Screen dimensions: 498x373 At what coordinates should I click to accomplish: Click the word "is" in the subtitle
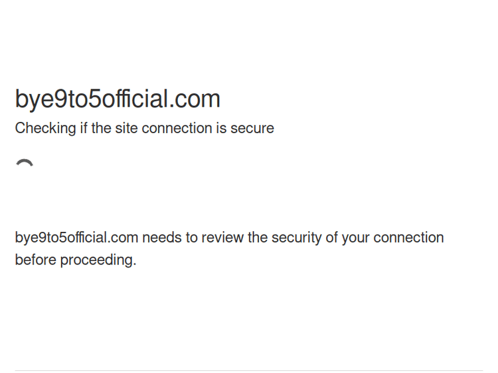[221, 128]
